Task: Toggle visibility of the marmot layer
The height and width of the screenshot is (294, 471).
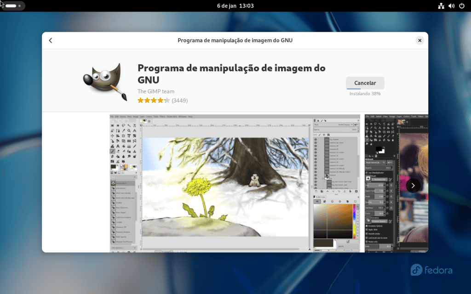Action: 315,174
